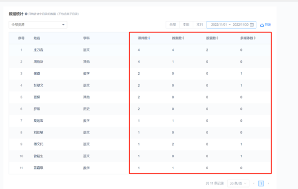Select the 全部 time filter
Screen dimensions: 298x189
[x=172, y=25]
